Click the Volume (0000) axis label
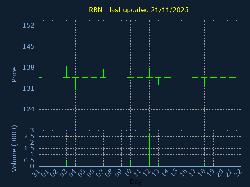 point(14,148)
